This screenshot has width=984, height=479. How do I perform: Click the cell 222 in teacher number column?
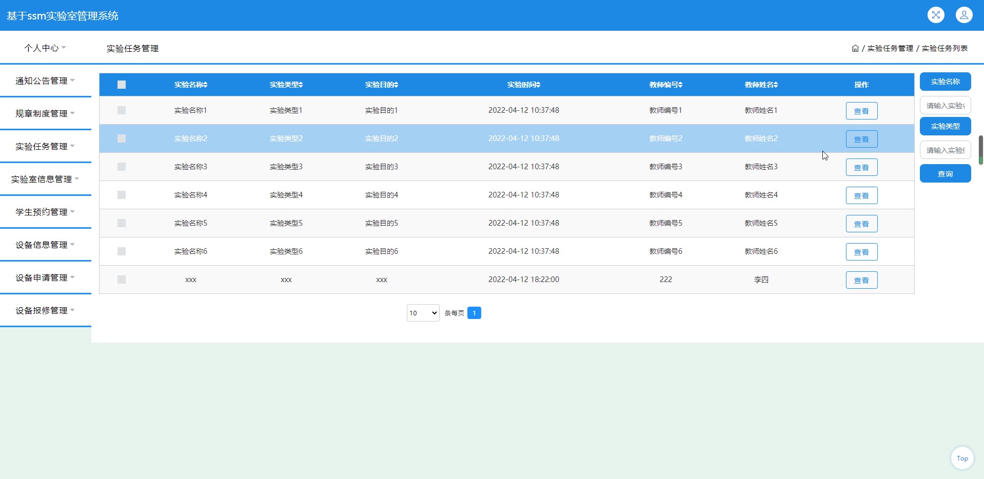[665, 280]
